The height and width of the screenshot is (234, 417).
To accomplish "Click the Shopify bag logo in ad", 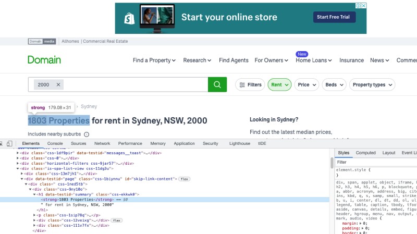I will [129, 19].
